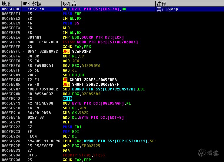
Task: Select JNO 8C6F93F8 jump instruction
Action: [x=77, y=52]
